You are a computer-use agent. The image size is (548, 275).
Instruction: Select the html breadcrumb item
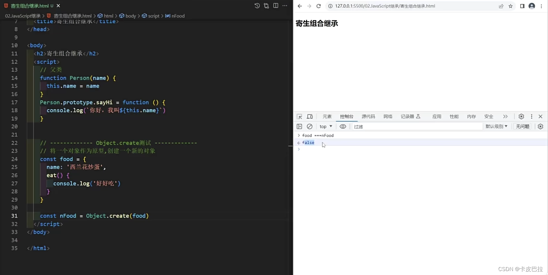click(x=106, y=16)
